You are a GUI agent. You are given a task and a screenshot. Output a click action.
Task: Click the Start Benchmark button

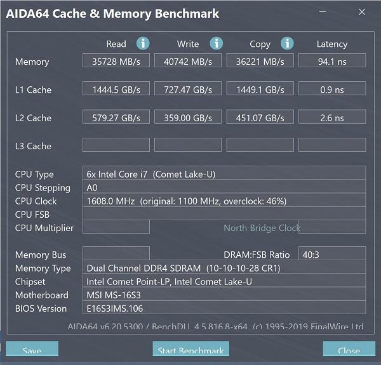point(190,348)
